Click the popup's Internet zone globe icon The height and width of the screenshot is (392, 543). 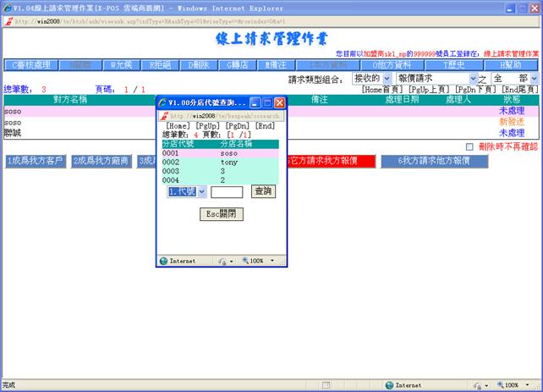[x=164, y=262]
